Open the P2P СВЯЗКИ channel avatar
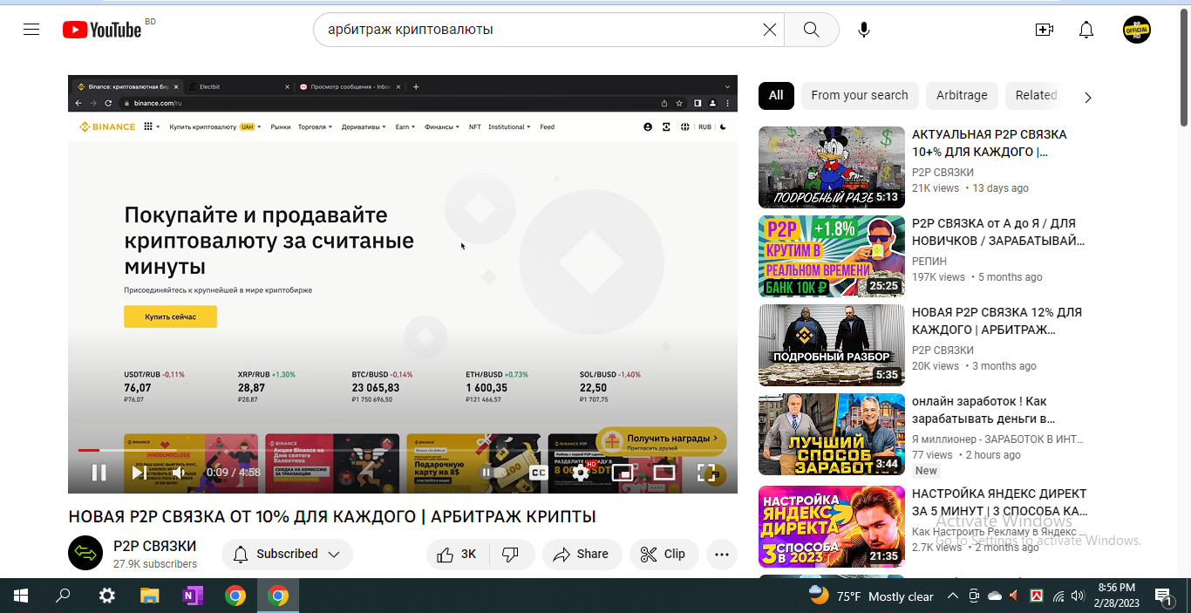Screen dimensions: 1191x613 coord(85,553)
